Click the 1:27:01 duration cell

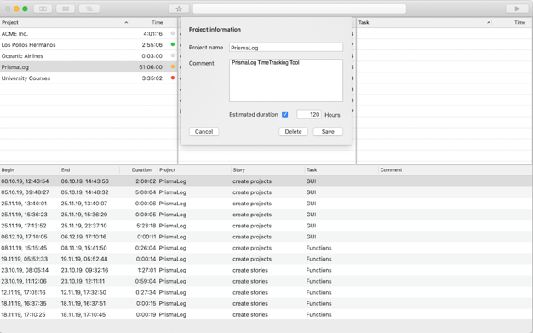146,270
